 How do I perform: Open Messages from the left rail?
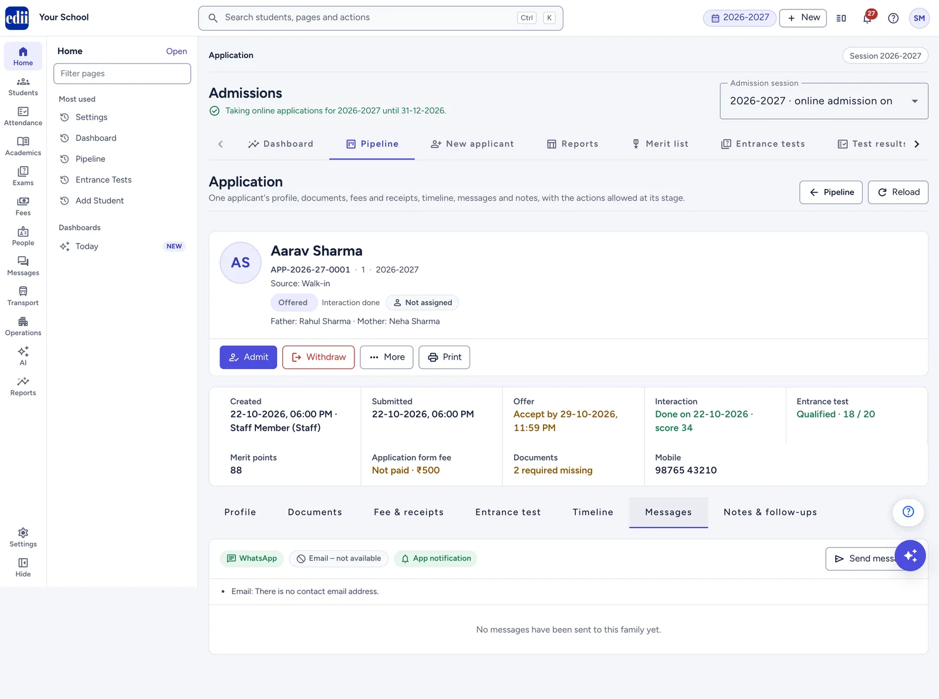(x=23, y=266)
